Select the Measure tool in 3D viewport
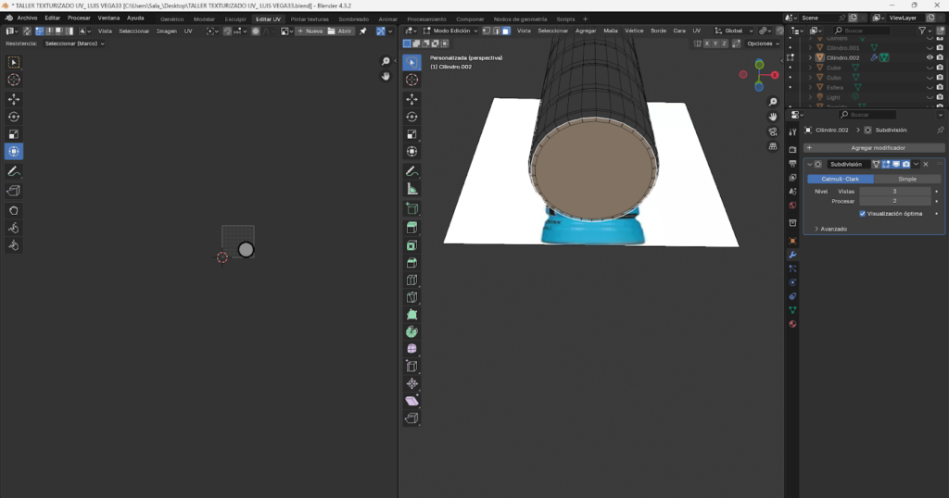Screen dimensions: 949x498 coord(412,189)
